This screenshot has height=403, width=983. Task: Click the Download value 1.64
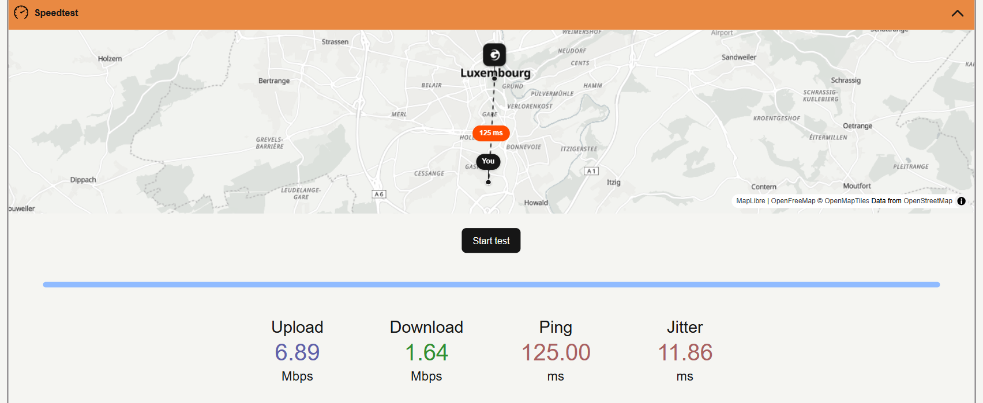(x=426, y=352)
